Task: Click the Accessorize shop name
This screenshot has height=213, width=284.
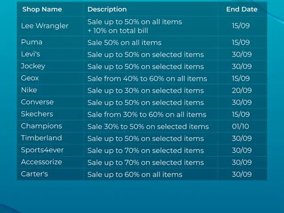Action: 41,162
